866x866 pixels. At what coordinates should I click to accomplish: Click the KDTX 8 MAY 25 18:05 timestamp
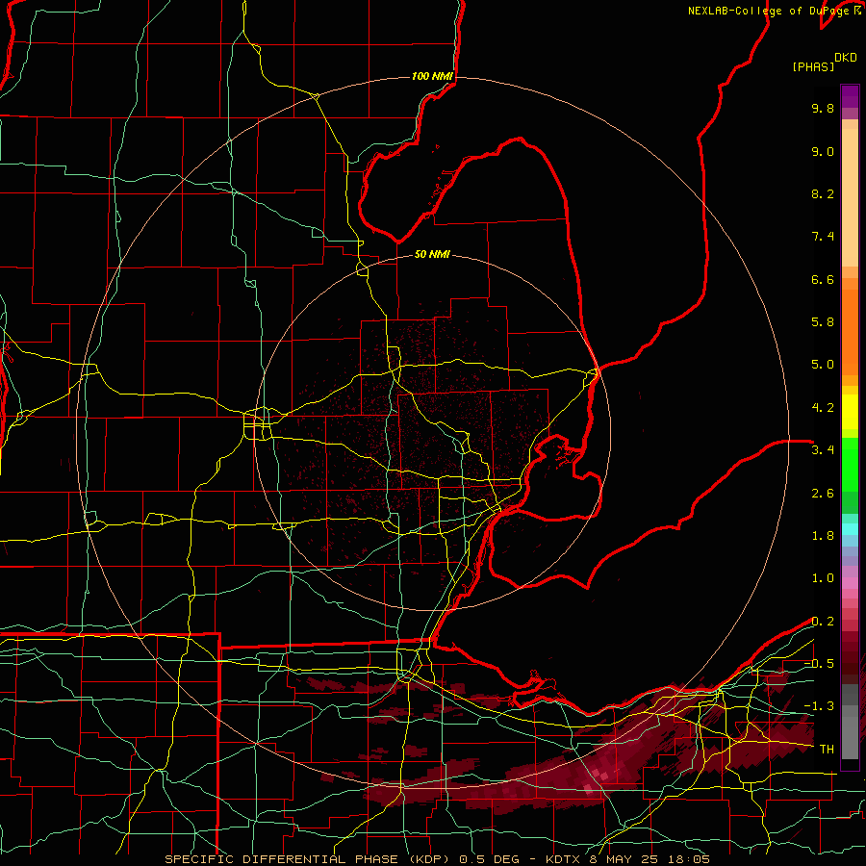click(627, 859)
